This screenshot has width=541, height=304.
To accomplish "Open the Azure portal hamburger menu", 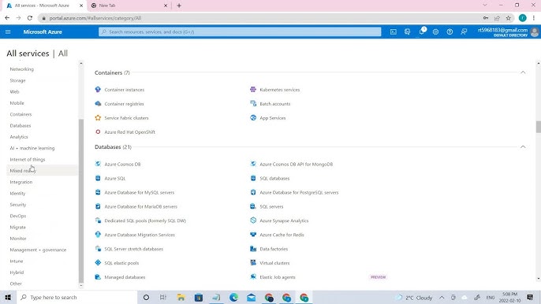I will (x=8, y=32).
